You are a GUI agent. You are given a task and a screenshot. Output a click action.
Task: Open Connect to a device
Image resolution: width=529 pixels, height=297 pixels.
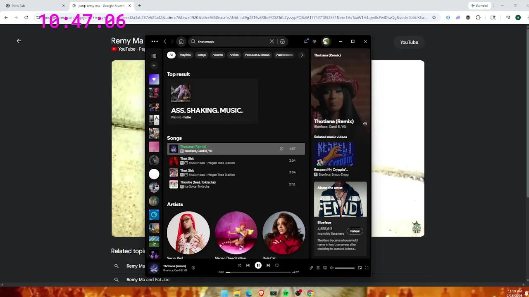coord(325,268)
